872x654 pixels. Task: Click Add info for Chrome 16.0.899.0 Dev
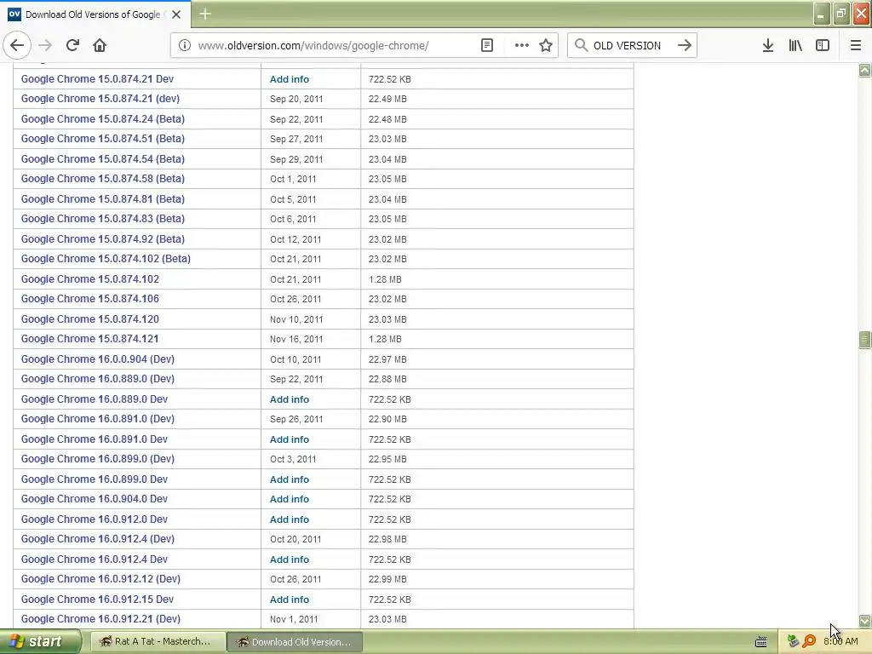tap(290, 479)
